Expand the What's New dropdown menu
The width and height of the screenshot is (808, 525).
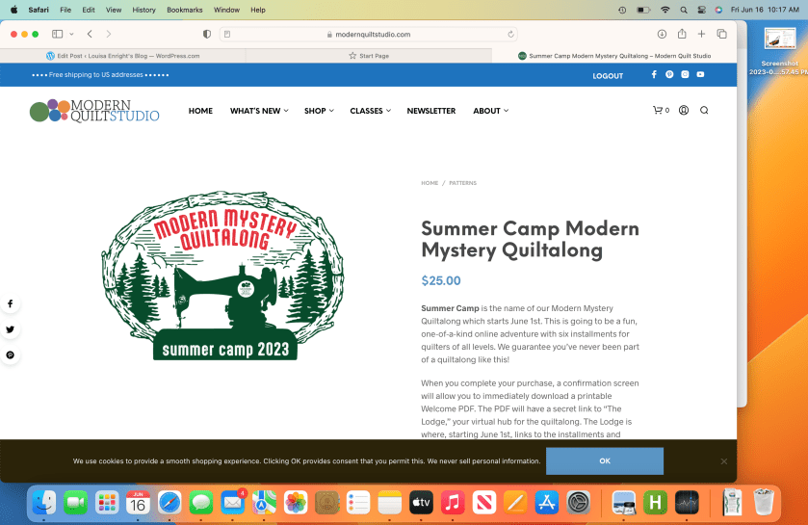pyautogui.click(x=258, y=111)
